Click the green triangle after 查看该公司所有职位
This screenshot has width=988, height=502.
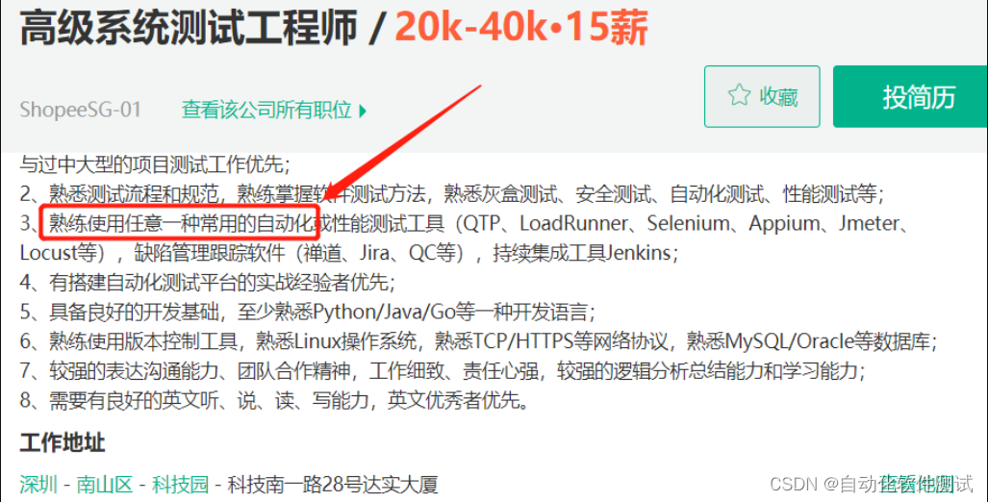[363, 112]
